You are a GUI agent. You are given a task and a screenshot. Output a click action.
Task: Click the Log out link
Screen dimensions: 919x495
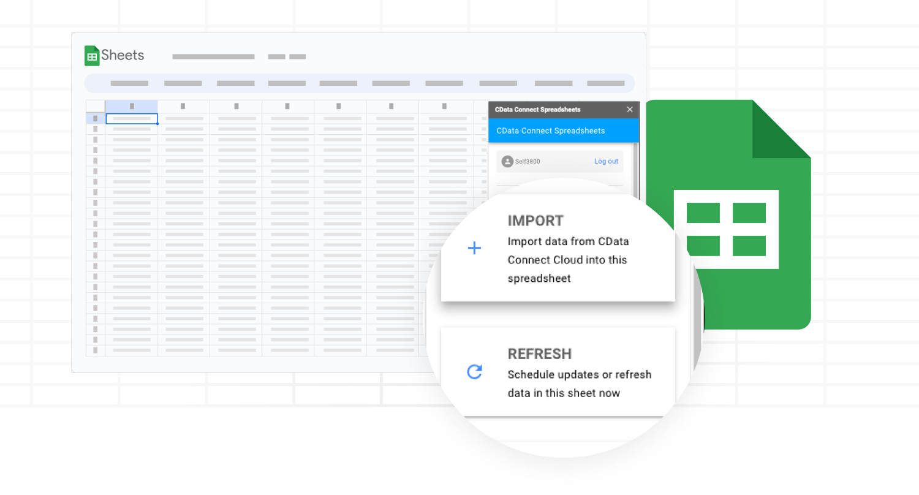click(x=605, y=161)
